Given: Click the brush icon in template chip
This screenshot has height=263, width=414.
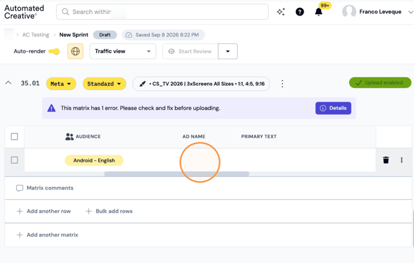Looking at the screenshot, I should 142,84.
